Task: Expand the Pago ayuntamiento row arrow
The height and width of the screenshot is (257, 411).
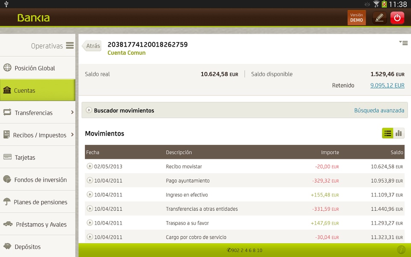Action: pyautogui.click(x=89, y=180)
